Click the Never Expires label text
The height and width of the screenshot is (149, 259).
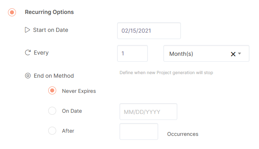tap(79, 91)
